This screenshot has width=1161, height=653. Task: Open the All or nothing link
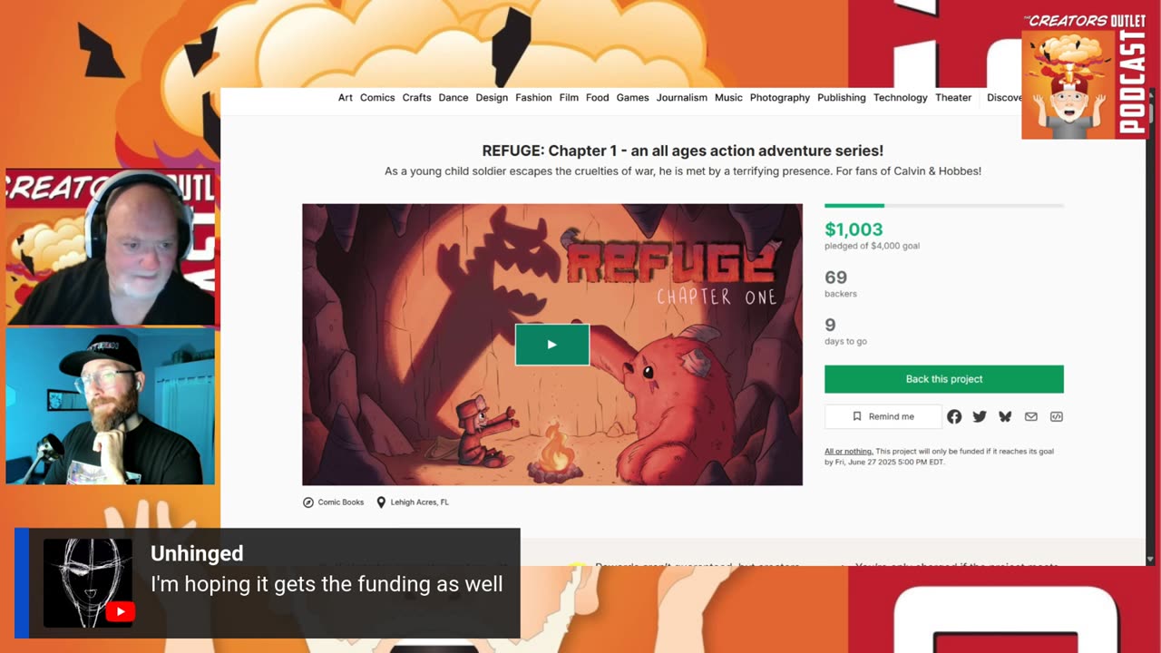(x=849, y=451)
